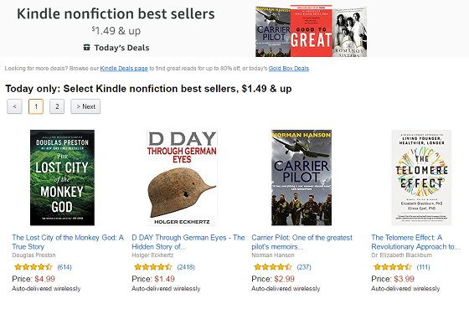Open the Carrier Pilot book cover in listing
Screen dimensions: 469x309
click(x=301, y=178)
